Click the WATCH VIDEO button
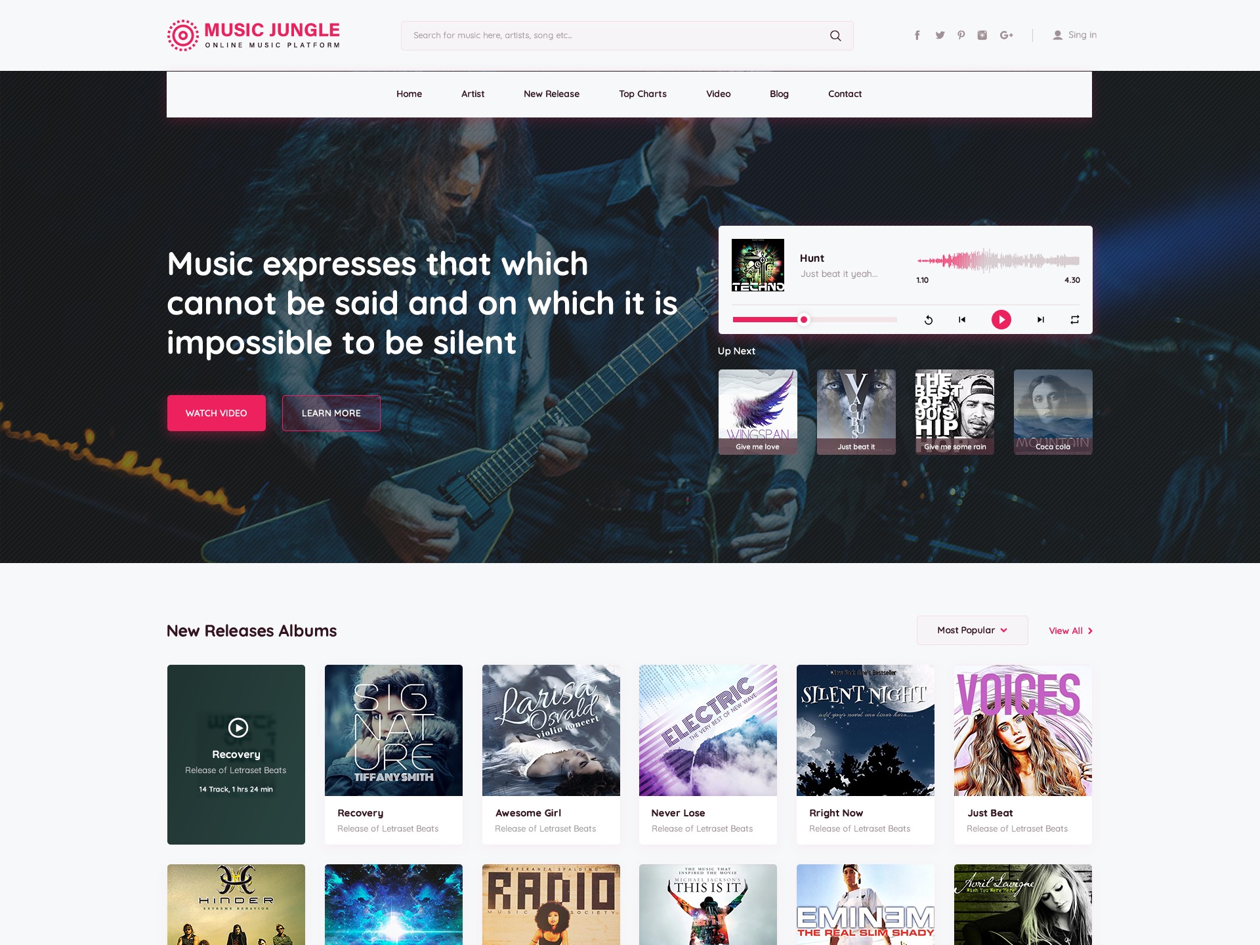The width and height of the screenshot is (1260, 945). [x=217, y=413]
